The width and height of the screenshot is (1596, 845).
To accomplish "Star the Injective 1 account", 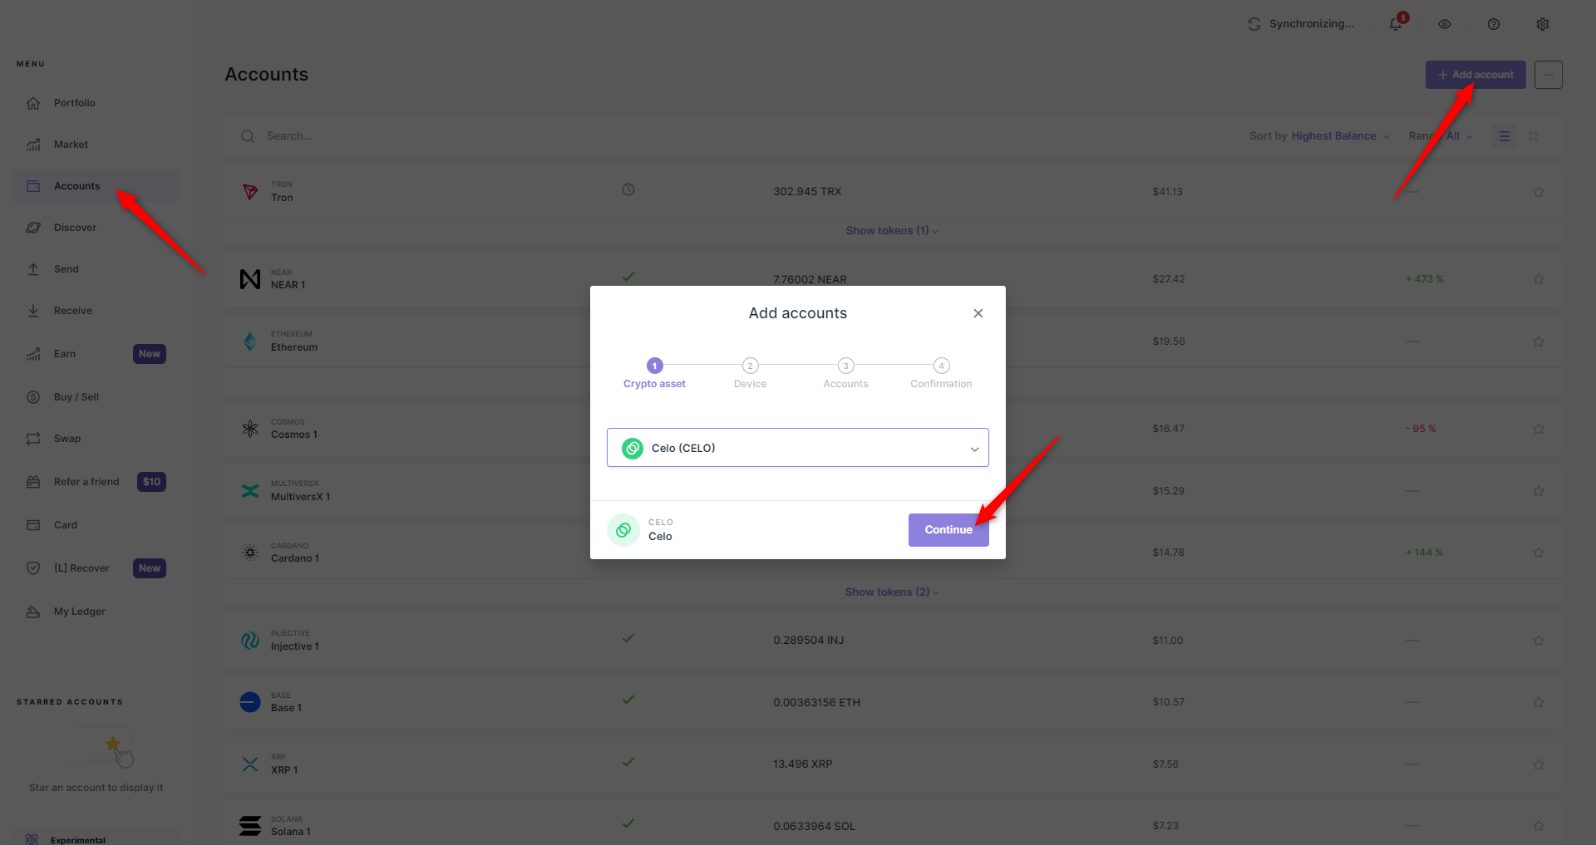I will click(1539, 641).
